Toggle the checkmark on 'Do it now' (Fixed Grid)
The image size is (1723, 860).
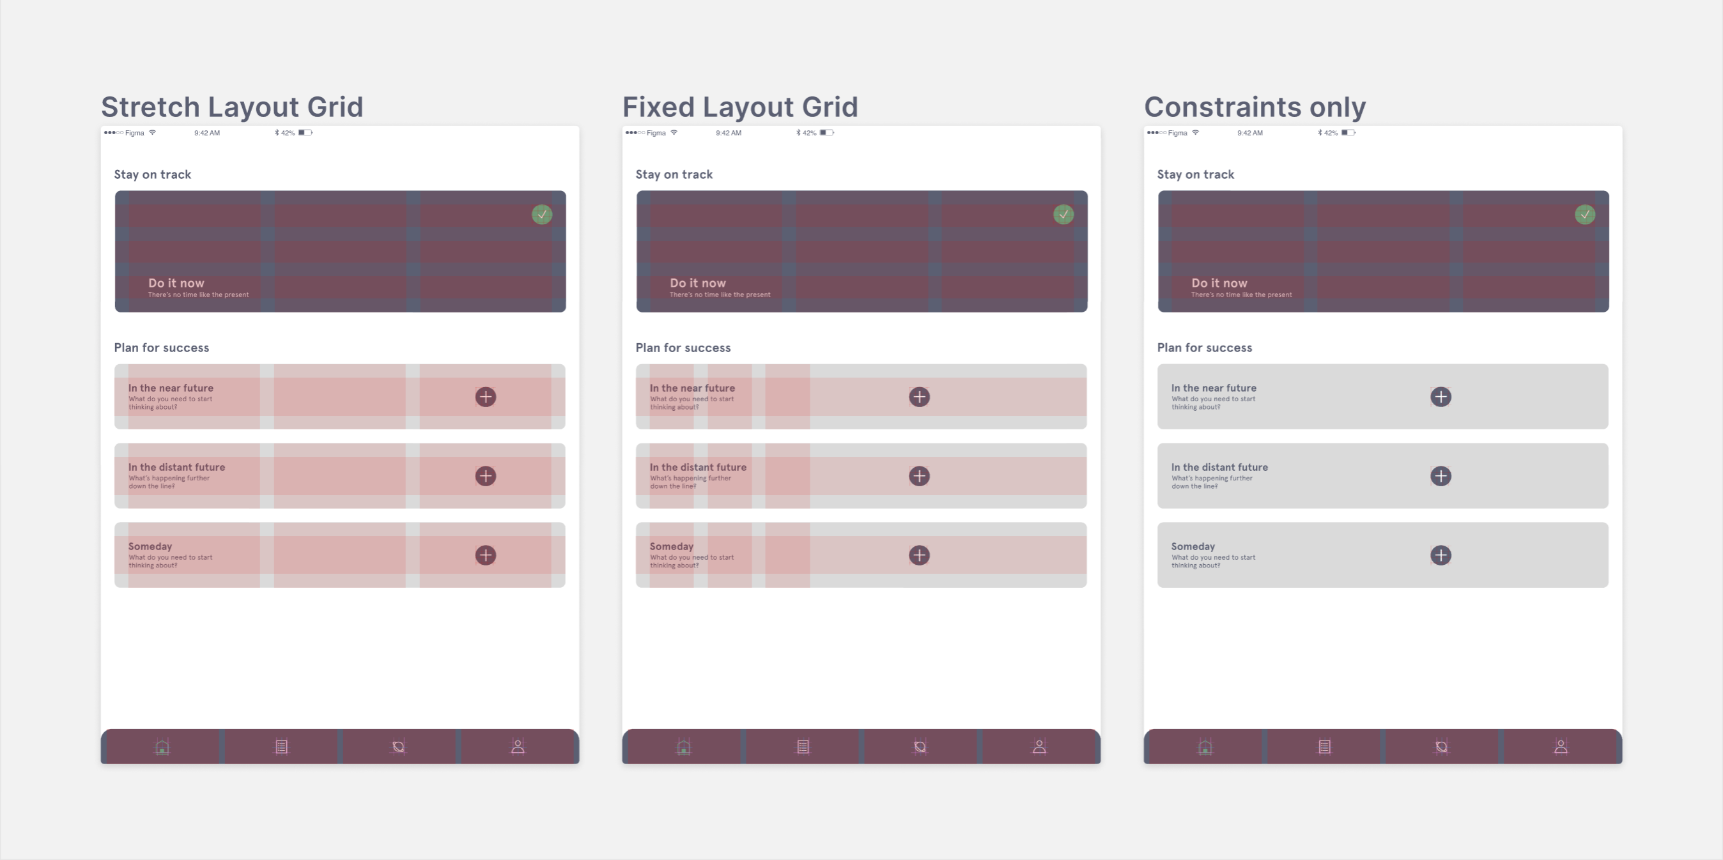pos(1065,213)
